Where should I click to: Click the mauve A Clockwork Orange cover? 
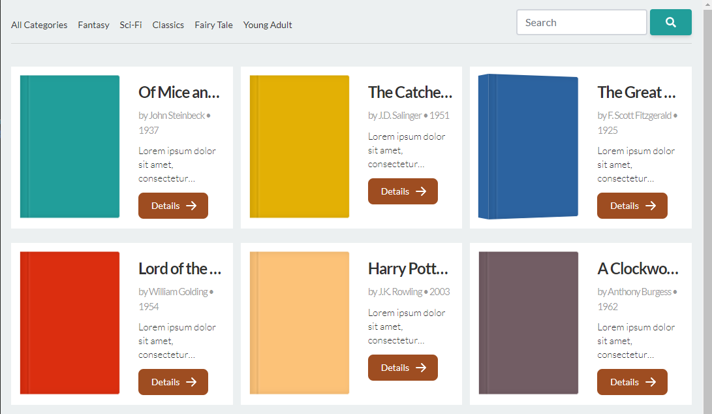point(528,323)
